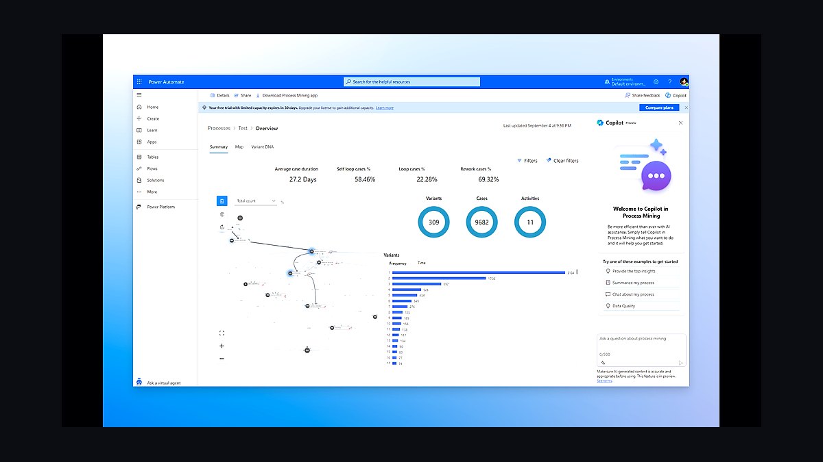The height and width of the screenshot is (462, 823).
Task: Open the Filters panel
Action: click(527, 161)
